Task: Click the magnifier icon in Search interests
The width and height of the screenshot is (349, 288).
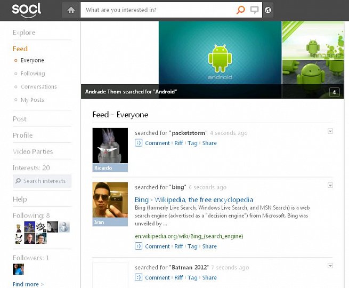Action: pos(18,181)
